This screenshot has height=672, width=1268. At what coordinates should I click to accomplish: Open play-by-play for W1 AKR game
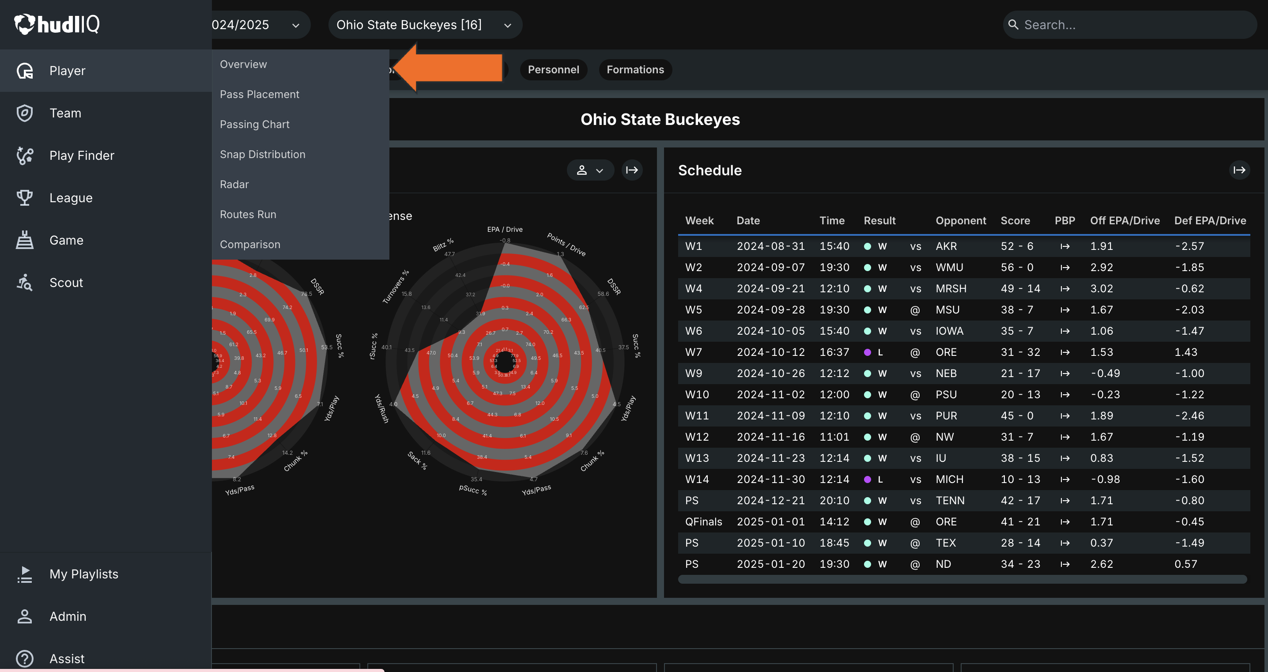[x=1065, y=246]
